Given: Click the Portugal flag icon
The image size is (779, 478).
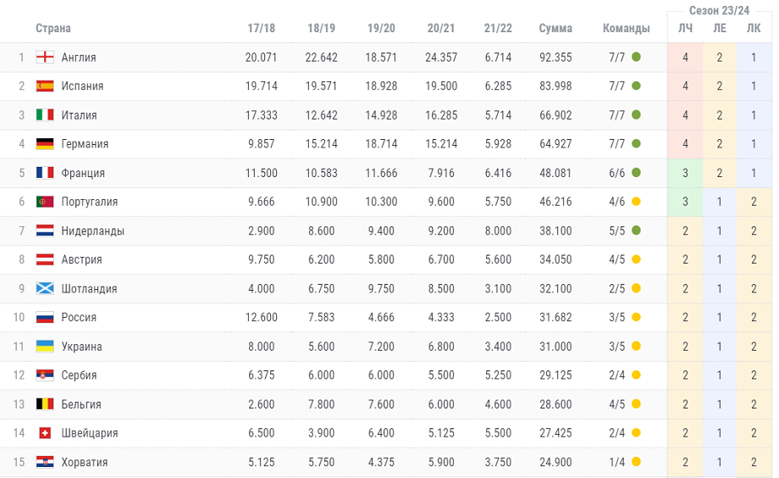Looking at the screenshot, I should click(x=45, y=202).
